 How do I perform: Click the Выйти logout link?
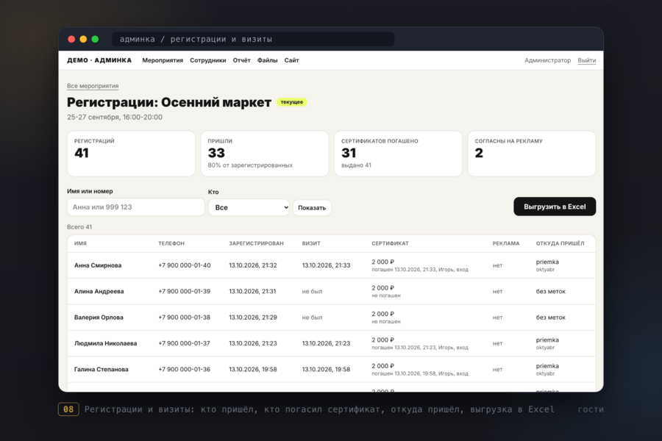[587, 60]
